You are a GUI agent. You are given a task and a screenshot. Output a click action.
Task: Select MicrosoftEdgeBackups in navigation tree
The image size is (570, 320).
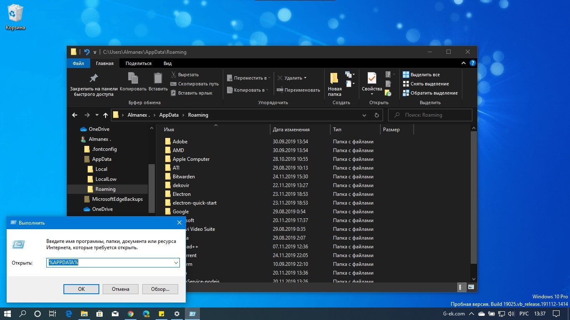[x=117, y=199]
